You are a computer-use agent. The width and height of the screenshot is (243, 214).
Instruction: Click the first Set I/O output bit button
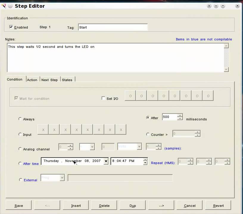pyautogui.click(x=130, y=96)
